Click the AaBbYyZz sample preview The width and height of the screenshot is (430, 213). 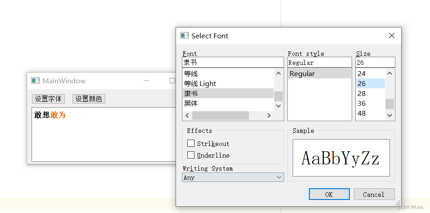coord(341,158)
